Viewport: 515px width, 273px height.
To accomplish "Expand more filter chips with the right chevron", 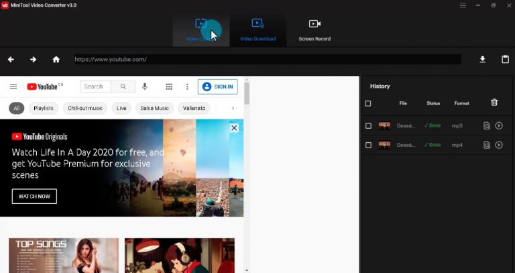I will [x=233, y=108].
